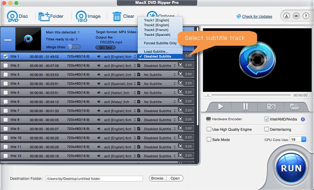Check the title 12 checkbox
Image resolution: width=314 pixels, height=190 pixels.
coord(5,156)
